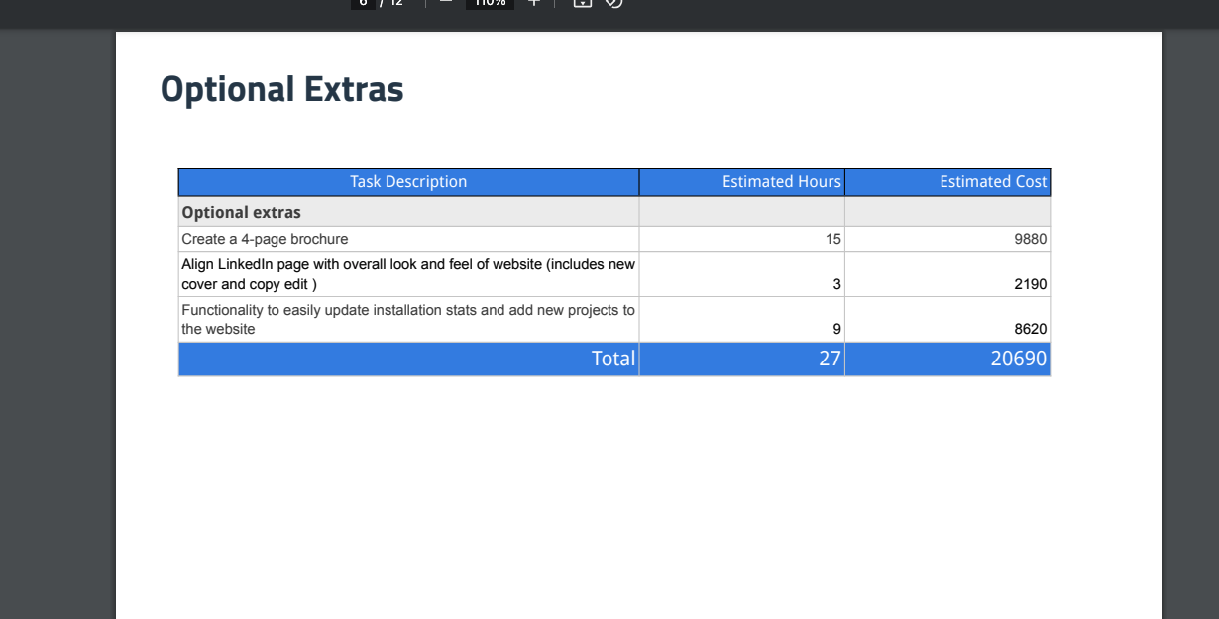Click the "Estimated Hours" column header

781,182
